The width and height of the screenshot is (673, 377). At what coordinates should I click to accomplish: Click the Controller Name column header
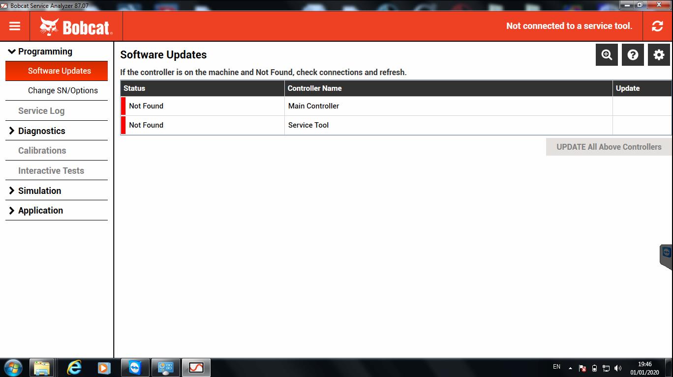pos(449,88)
